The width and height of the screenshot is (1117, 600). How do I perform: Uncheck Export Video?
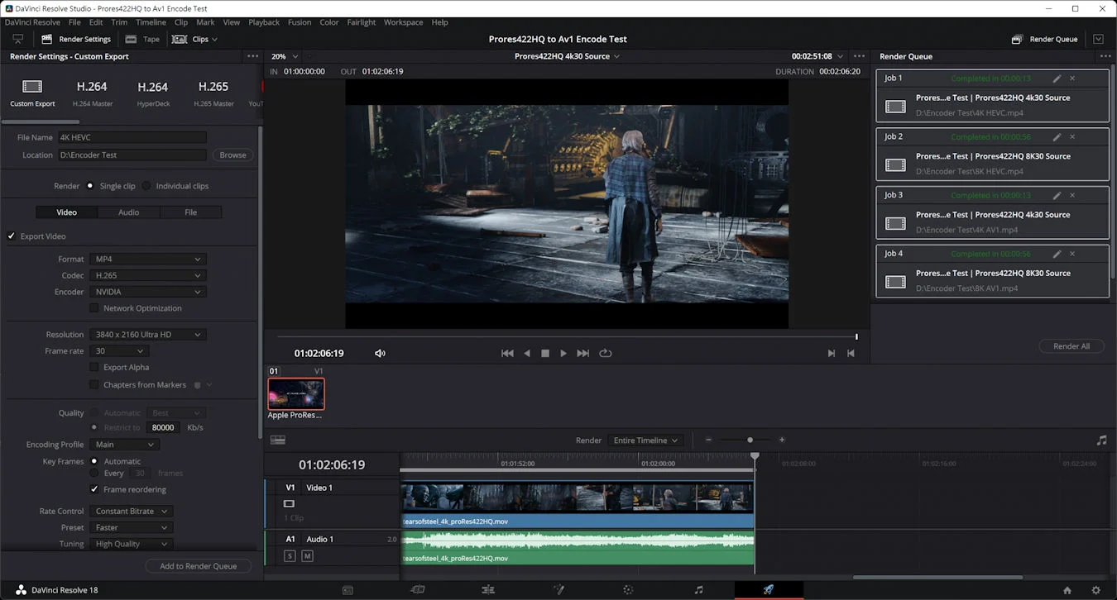[12, 236]
